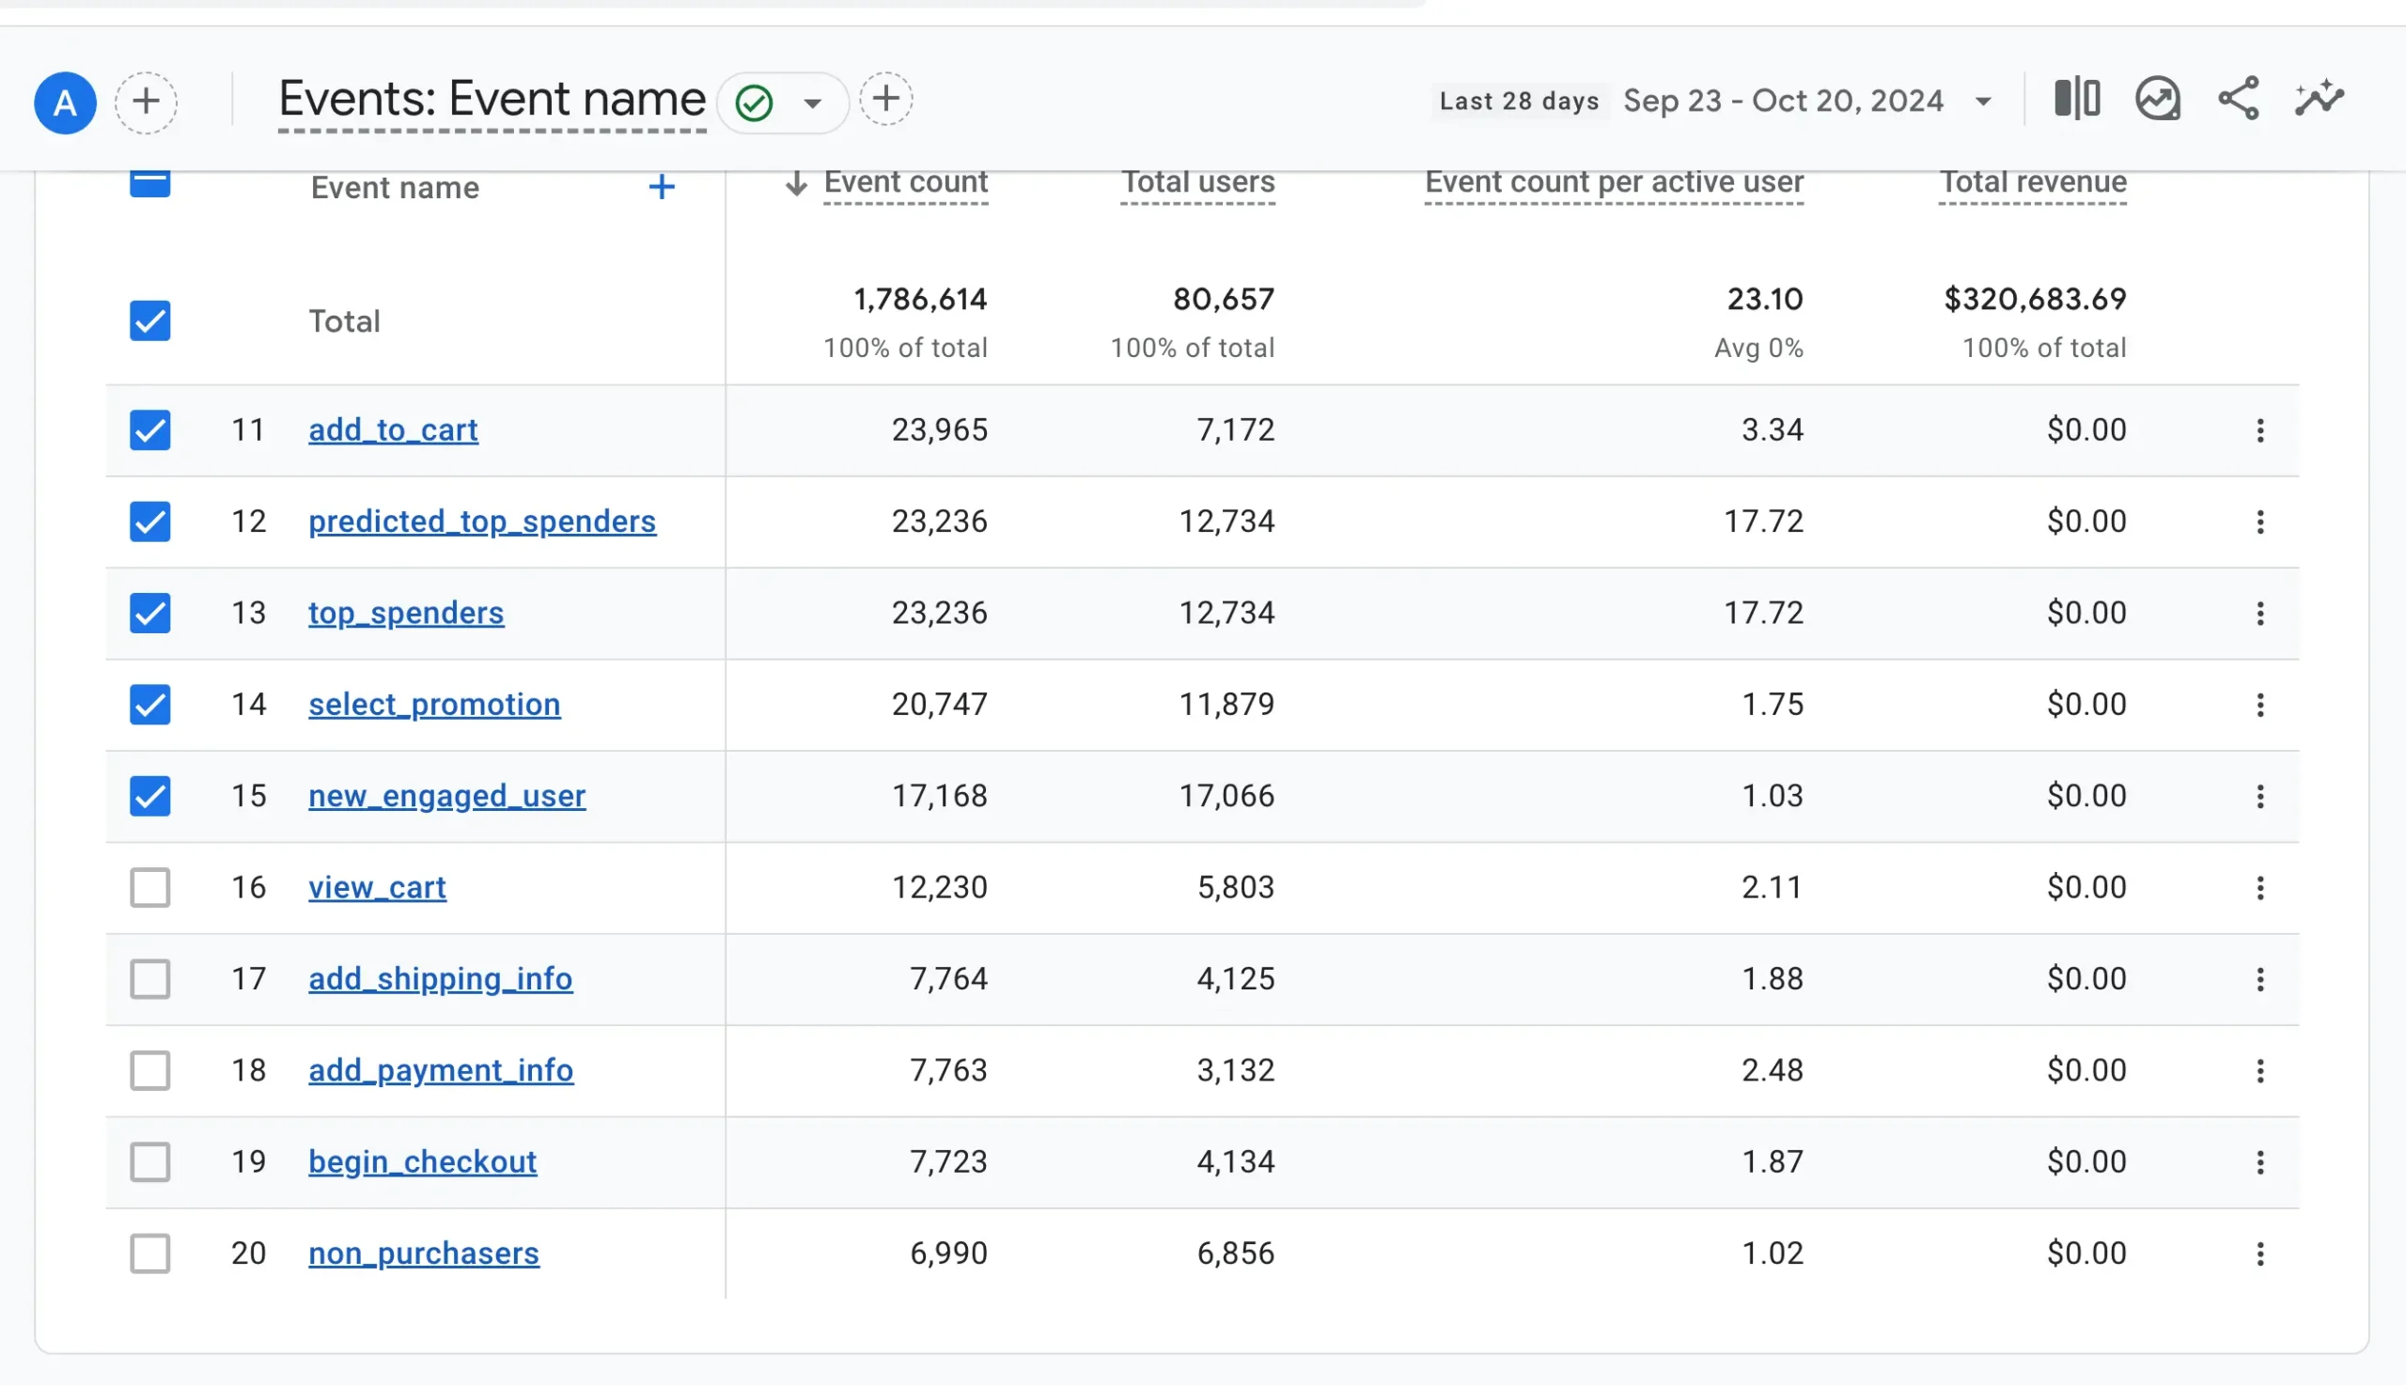The height and width of the screenshot is (1385, 2406).
Task: Open the select_promotion event link
Action: pos(434,705)
